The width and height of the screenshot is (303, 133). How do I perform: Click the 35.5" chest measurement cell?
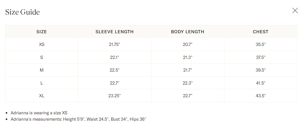261,45
